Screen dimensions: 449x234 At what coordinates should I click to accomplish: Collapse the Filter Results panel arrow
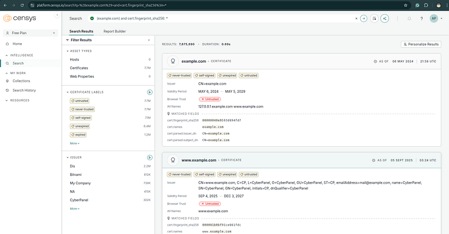point(149,40)
